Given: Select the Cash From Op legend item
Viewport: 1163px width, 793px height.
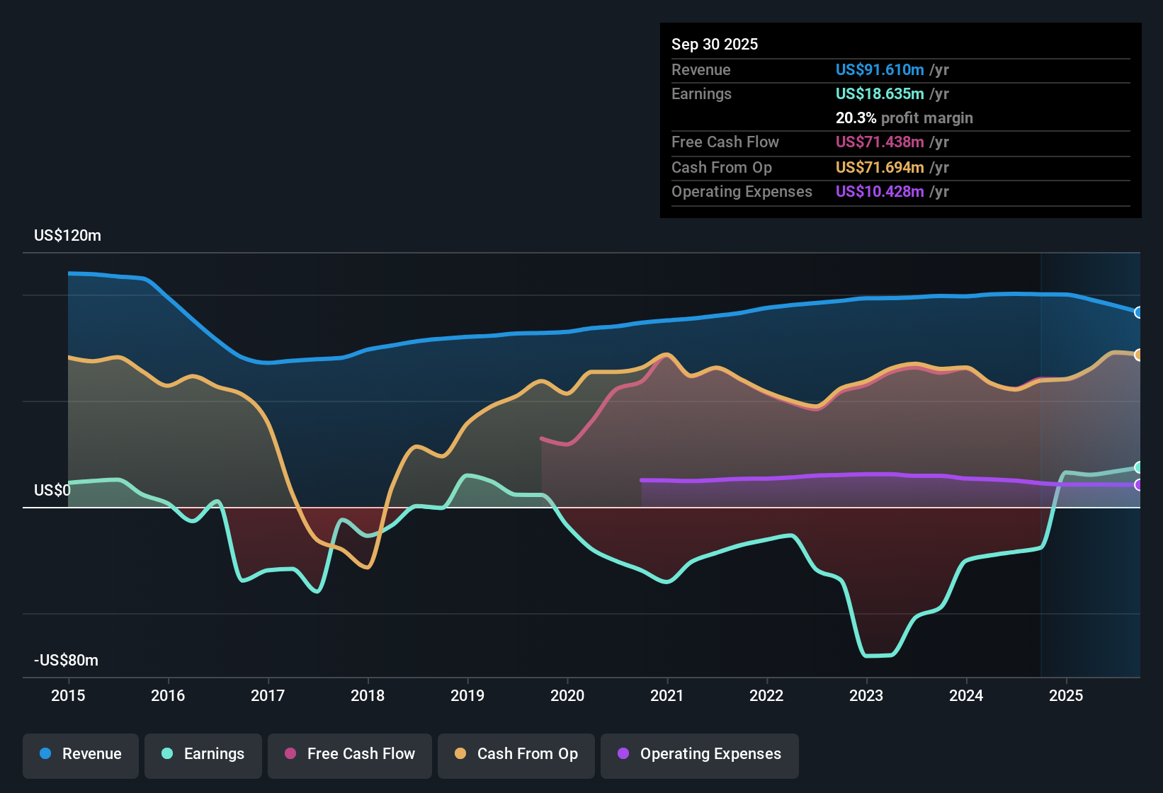Looking at the screenshot, I should pyautogui.click(x=516, y=755).
